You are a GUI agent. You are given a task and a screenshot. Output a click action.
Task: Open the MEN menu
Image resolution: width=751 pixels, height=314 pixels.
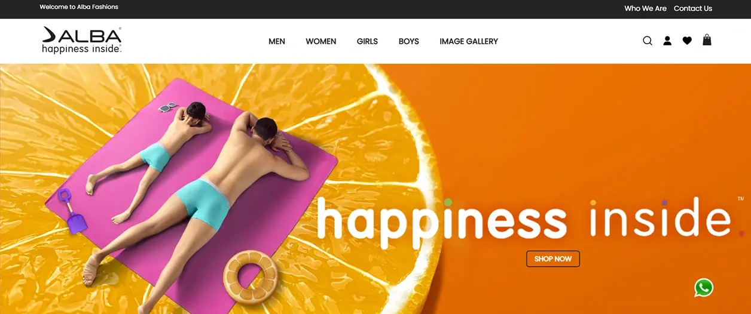pyautogui.click(x=277, y=41)
